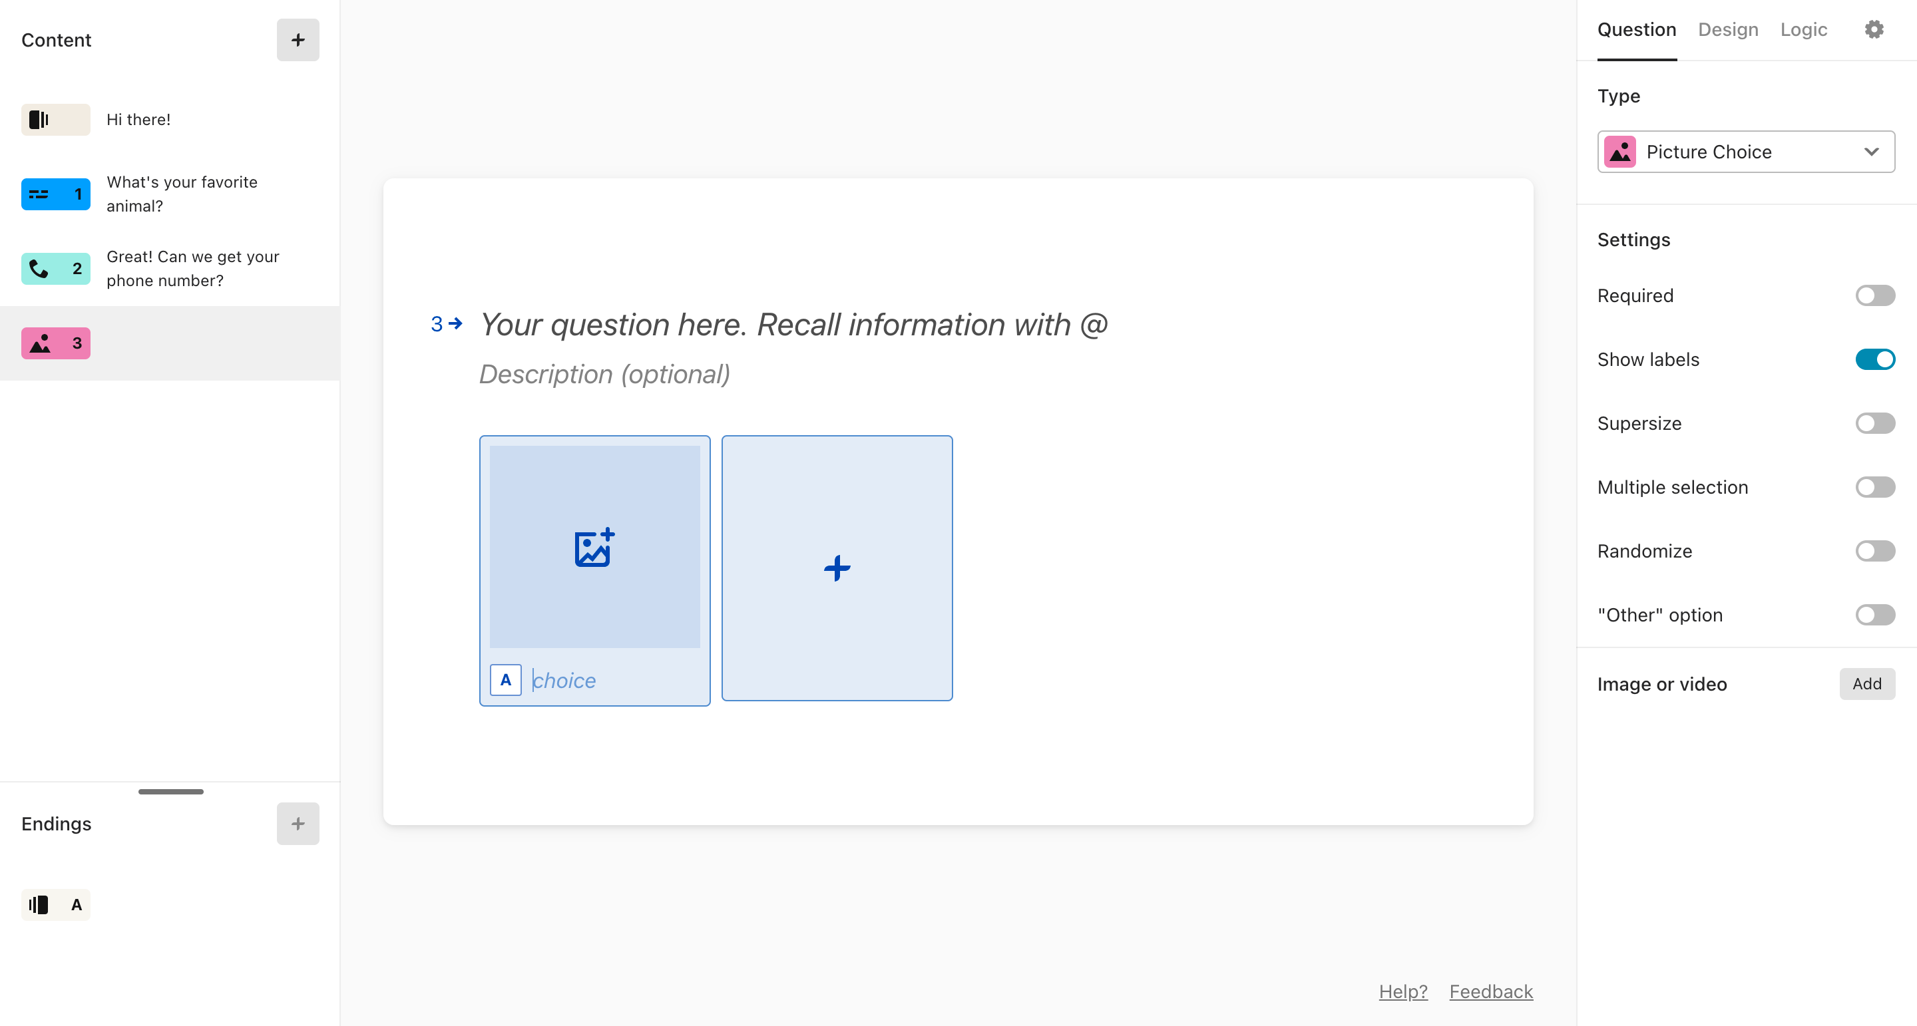Click the question title placeholder field
The image size is (1917, 1026).
tap(794, 325)
